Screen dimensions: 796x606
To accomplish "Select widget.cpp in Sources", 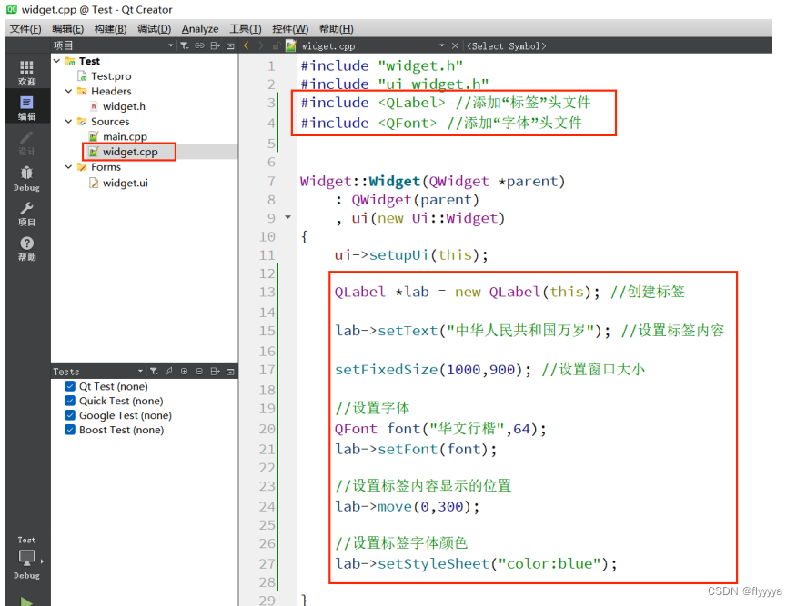I will (130, 152).
